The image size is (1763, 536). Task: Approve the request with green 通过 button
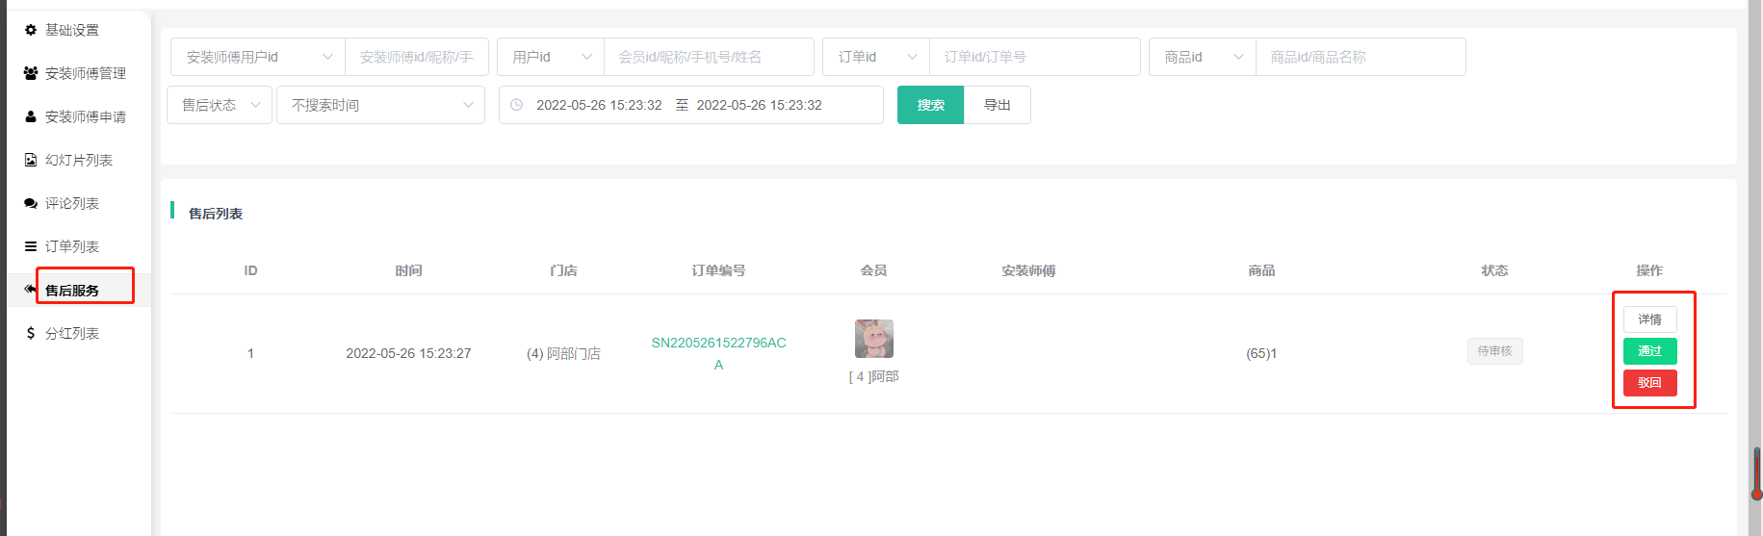(x=1649, y=351)
